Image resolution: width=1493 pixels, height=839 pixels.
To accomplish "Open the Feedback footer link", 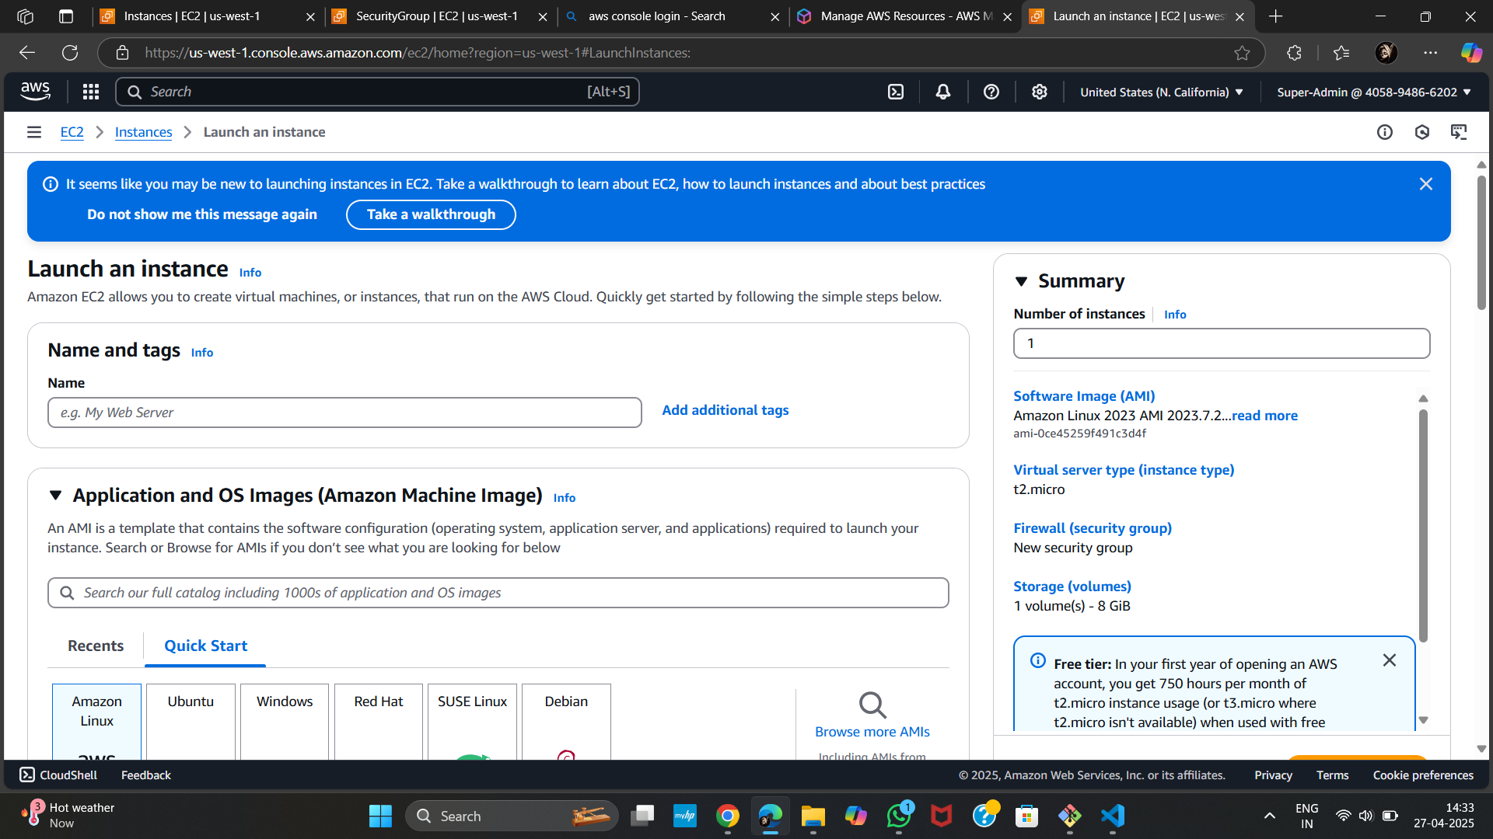I will [x=146, y=775].
